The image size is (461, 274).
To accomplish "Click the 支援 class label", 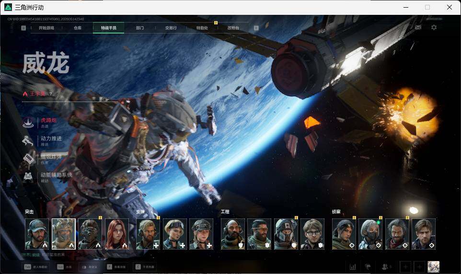I will [x=140, y=212].
